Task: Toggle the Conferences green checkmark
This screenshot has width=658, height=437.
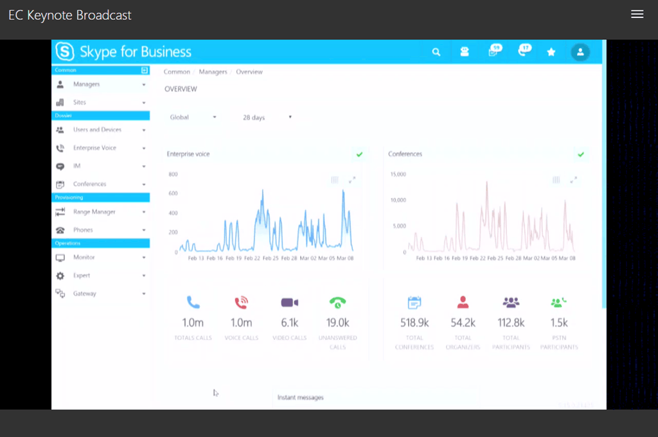Action: [x=581, y=154]
